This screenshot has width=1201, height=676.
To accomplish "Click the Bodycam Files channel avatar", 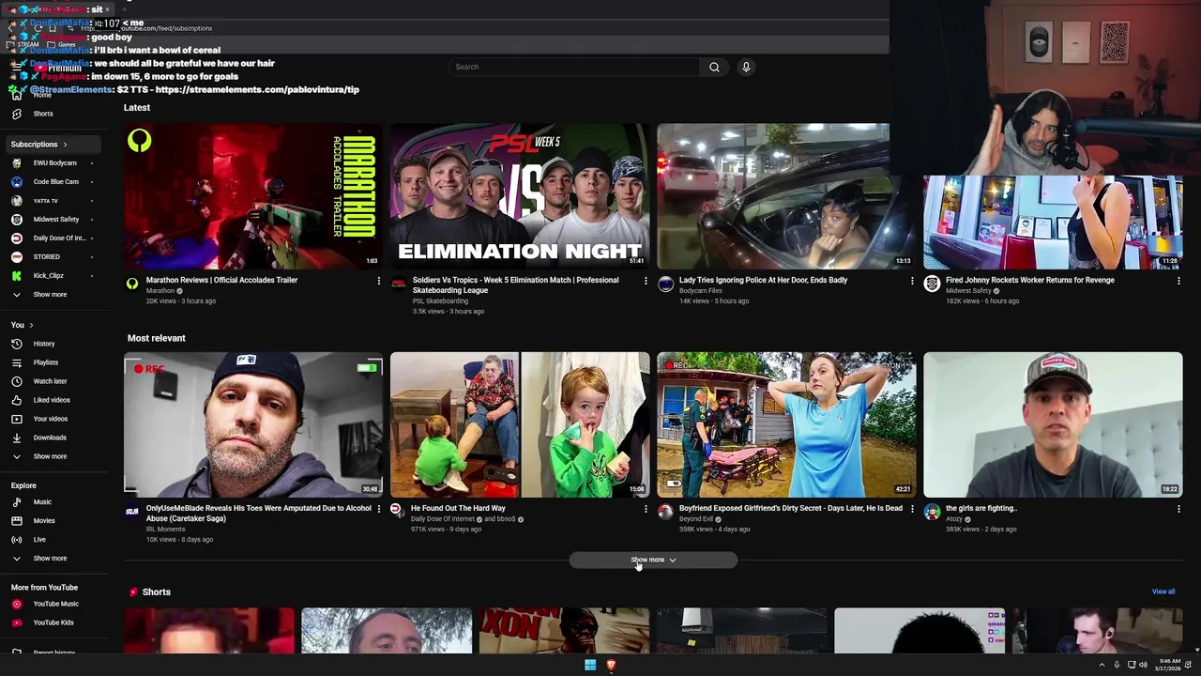I will tap(665, 284).
